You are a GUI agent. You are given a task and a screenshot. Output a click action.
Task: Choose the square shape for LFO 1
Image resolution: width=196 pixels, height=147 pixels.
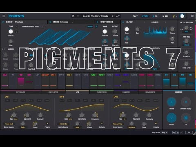23,100
